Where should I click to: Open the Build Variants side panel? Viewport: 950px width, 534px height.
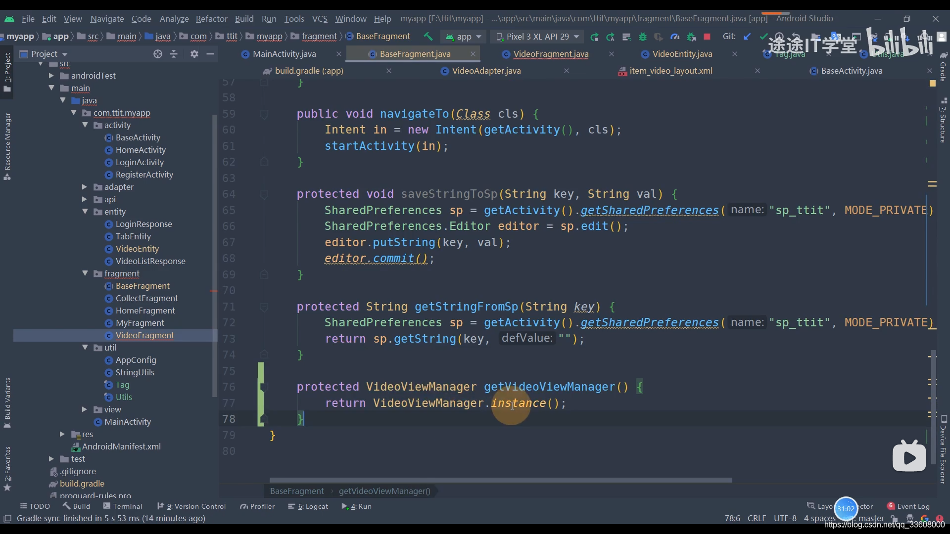[x=7, y=403]
